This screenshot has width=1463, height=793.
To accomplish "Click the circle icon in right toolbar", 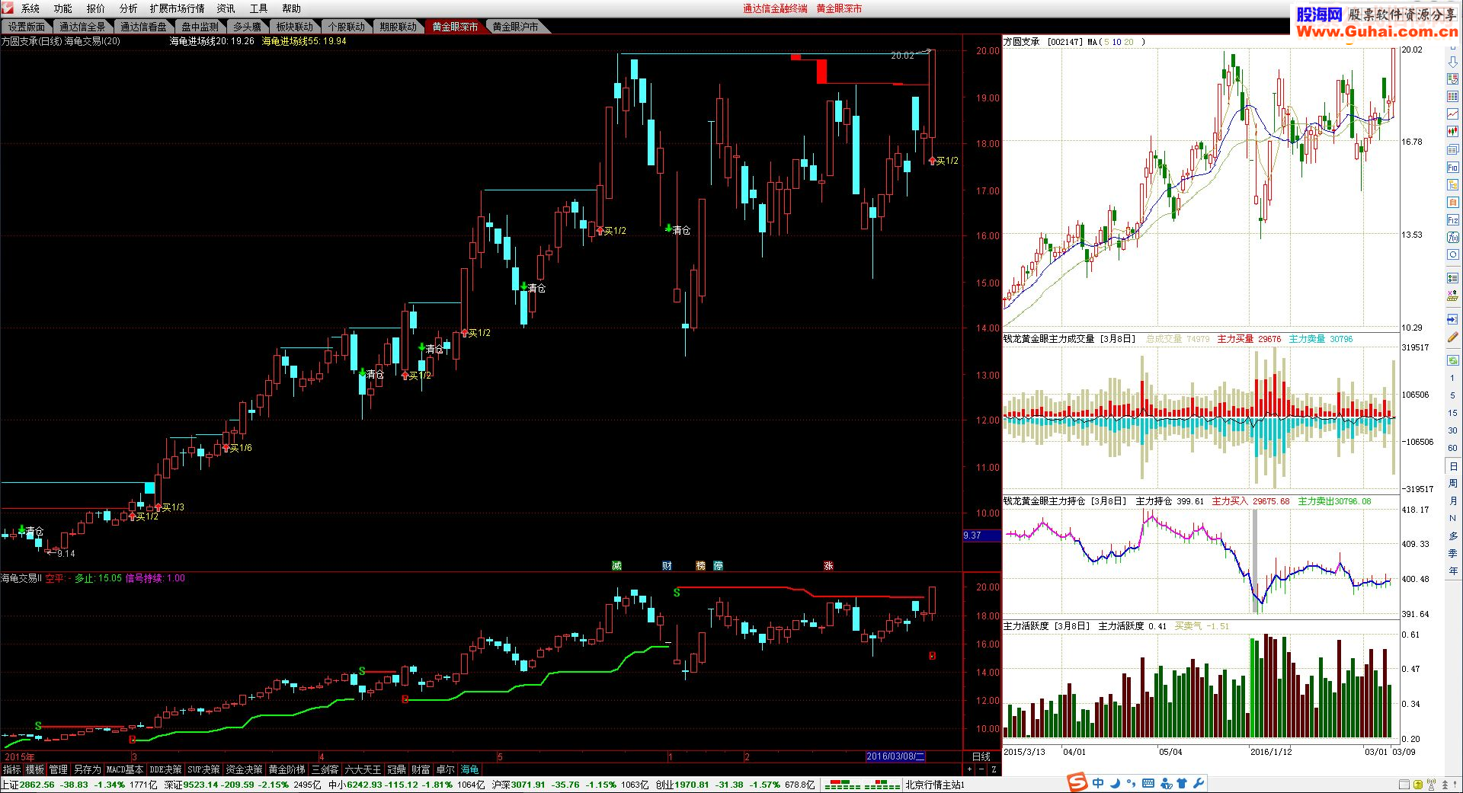I will pyautogui.click(x=1452, y=255).
